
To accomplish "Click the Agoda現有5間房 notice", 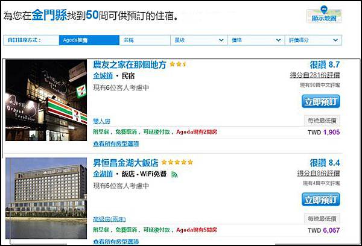I will click(x=197, y=230).
